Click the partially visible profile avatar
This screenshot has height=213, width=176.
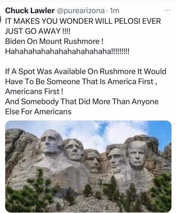tap(0, 18)
